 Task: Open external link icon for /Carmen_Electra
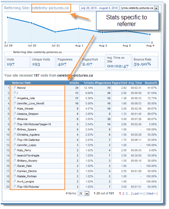point(14,171)
